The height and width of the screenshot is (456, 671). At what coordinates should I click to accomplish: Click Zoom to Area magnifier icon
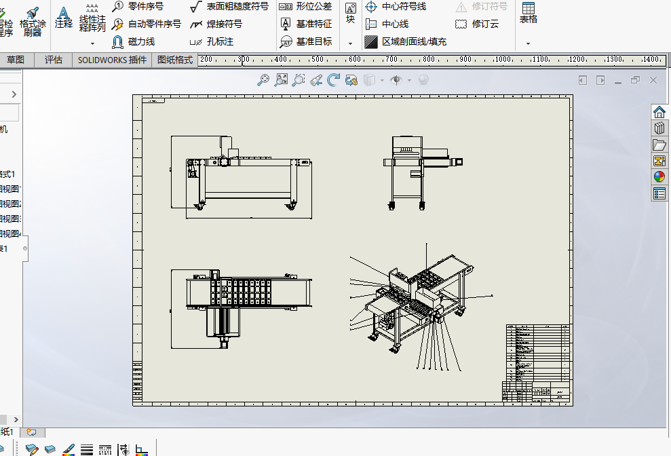click(x=281, y=80)
